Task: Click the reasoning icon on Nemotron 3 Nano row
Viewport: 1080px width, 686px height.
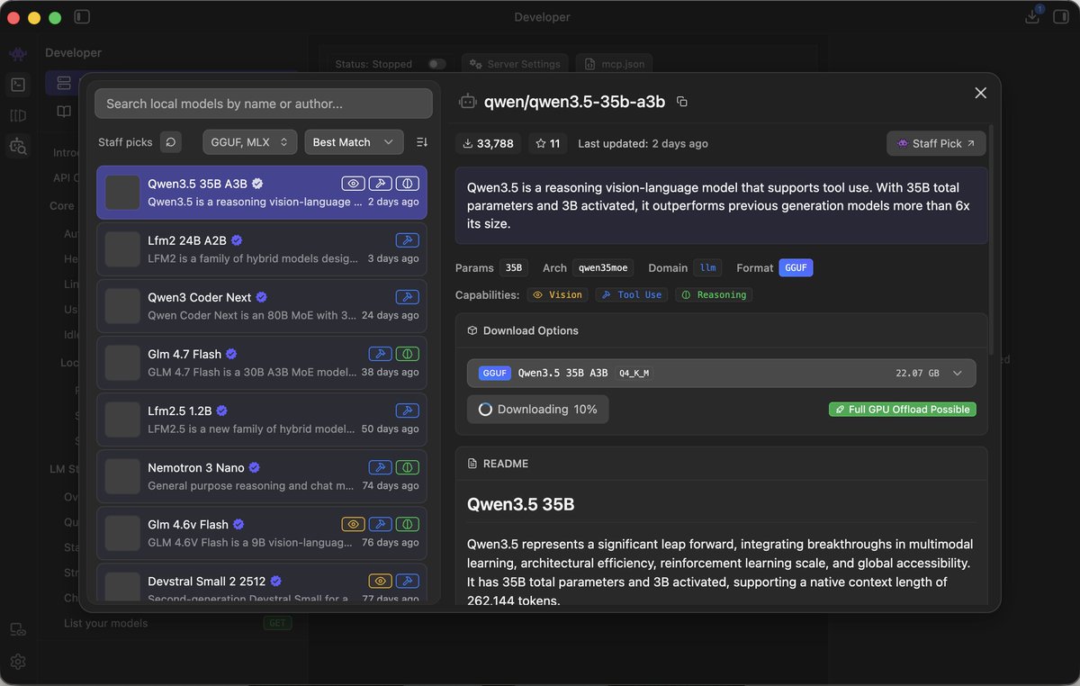Action: click(408, 467)
